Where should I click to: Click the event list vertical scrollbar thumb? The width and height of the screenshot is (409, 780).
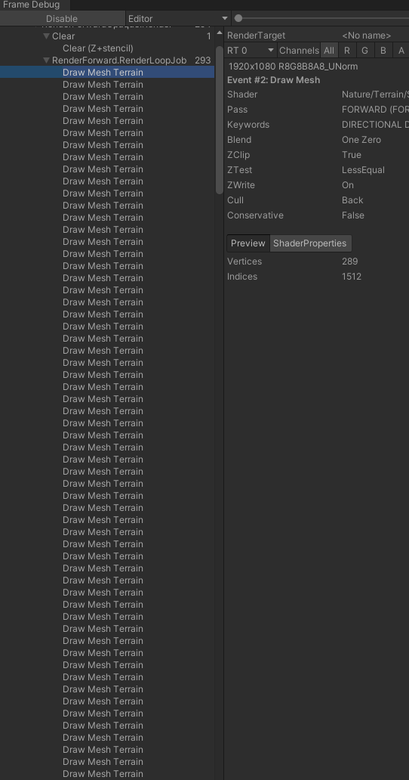[x=220, y=119]
